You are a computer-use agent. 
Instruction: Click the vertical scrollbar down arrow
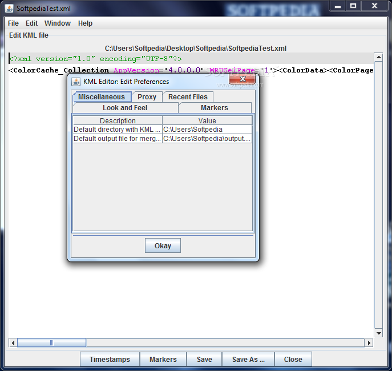(x=378, y=333)
